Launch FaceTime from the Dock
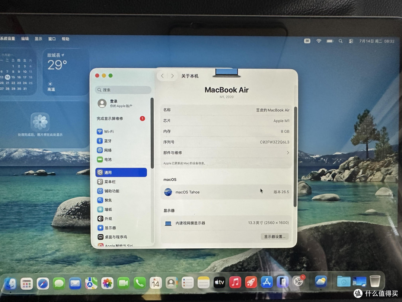Image resolution: width=402 pixels, height=302 pixels. (123, 283)
